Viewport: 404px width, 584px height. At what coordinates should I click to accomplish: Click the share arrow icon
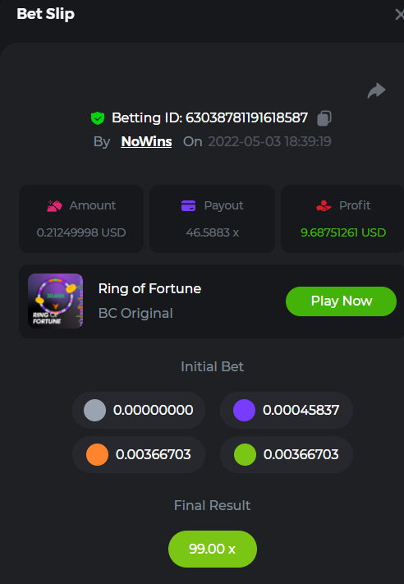tap(376, 90)
